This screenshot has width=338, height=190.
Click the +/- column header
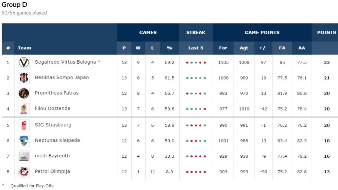(x=263, y=48)
